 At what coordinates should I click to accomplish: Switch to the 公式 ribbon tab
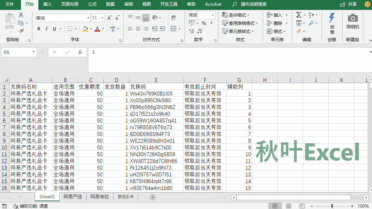pyautogui.click(x=92, y=4)
